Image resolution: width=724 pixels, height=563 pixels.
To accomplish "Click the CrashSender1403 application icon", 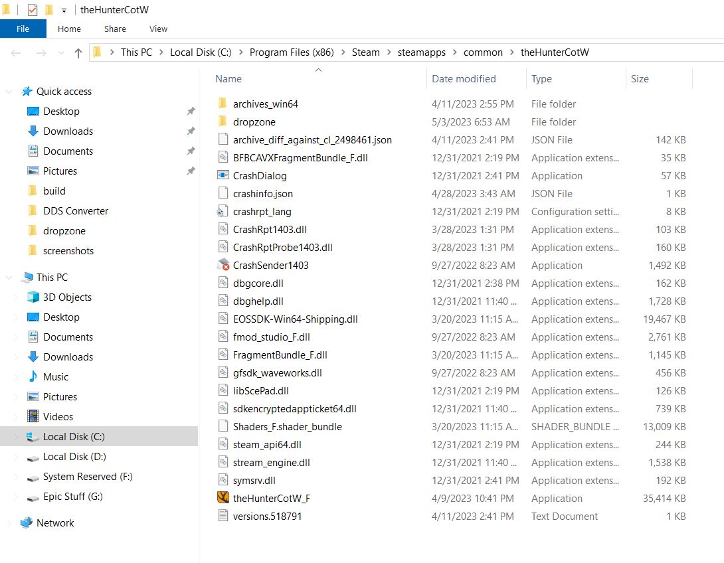I will (x=223, y=264).
